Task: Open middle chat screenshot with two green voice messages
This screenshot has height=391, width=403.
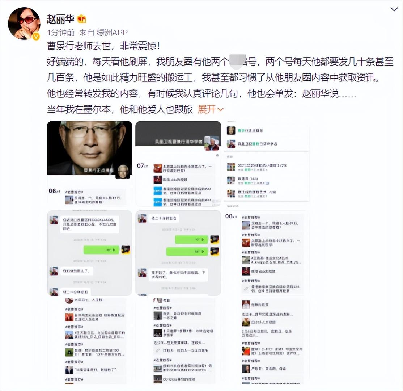Action: pos(178,253)
